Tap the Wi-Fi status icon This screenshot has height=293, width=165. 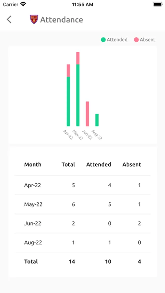23,4
